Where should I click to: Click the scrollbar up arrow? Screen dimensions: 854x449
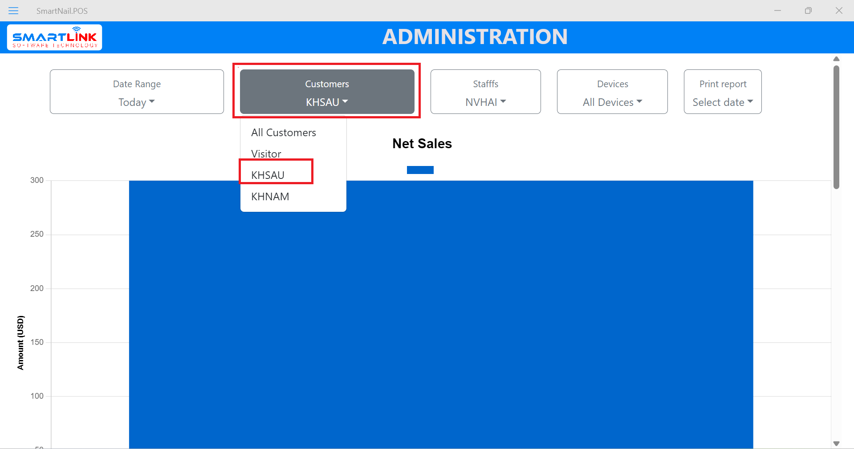coord(836,59)
